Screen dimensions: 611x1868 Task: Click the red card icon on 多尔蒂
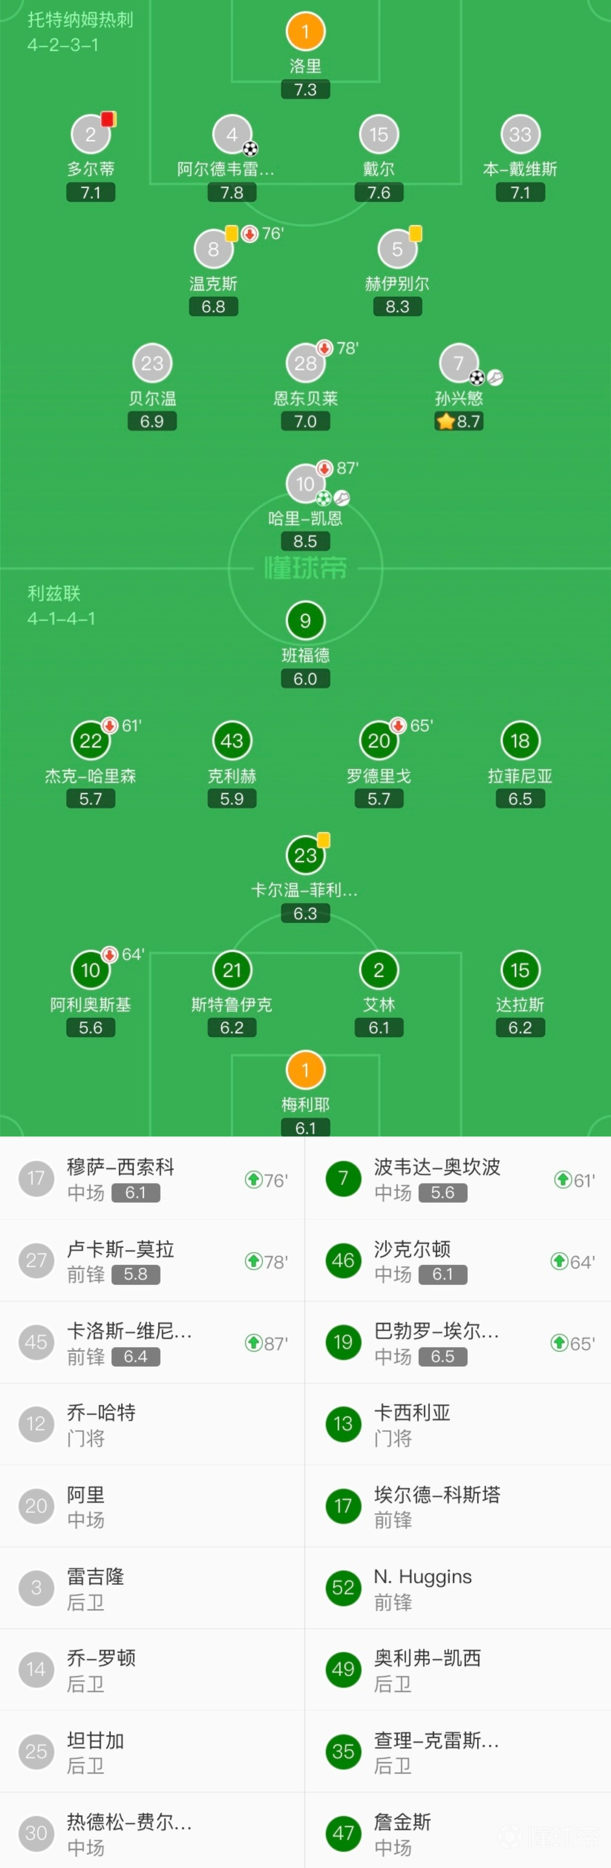[108, 119]
